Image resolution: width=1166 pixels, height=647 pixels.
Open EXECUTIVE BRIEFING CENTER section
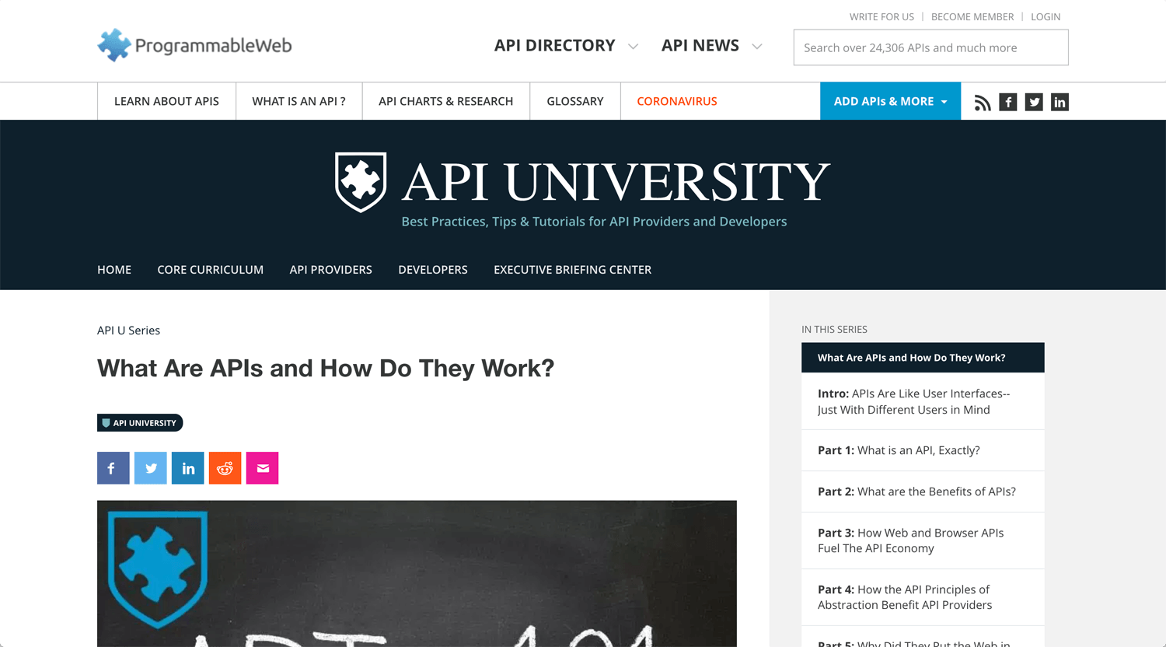[x=573, y=270]
